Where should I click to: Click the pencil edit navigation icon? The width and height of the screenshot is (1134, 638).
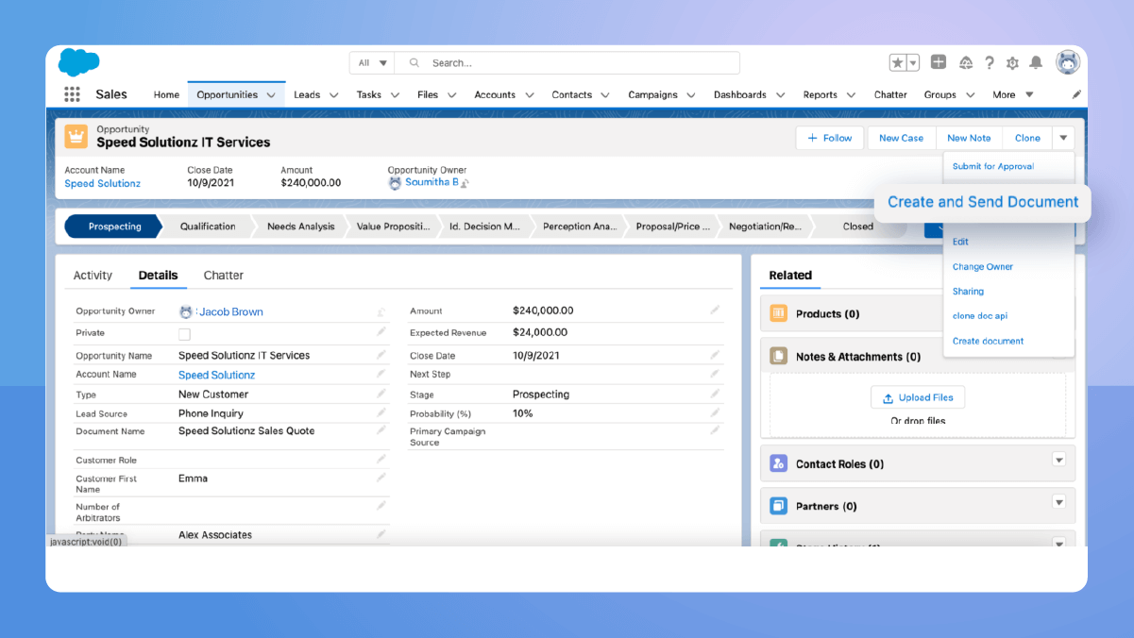click(1077, 94)
